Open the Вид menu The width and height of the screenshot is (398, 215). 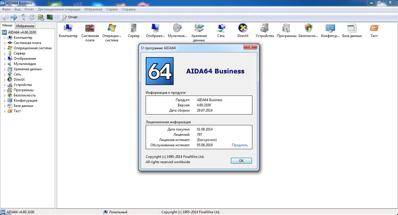click(17, 9)
